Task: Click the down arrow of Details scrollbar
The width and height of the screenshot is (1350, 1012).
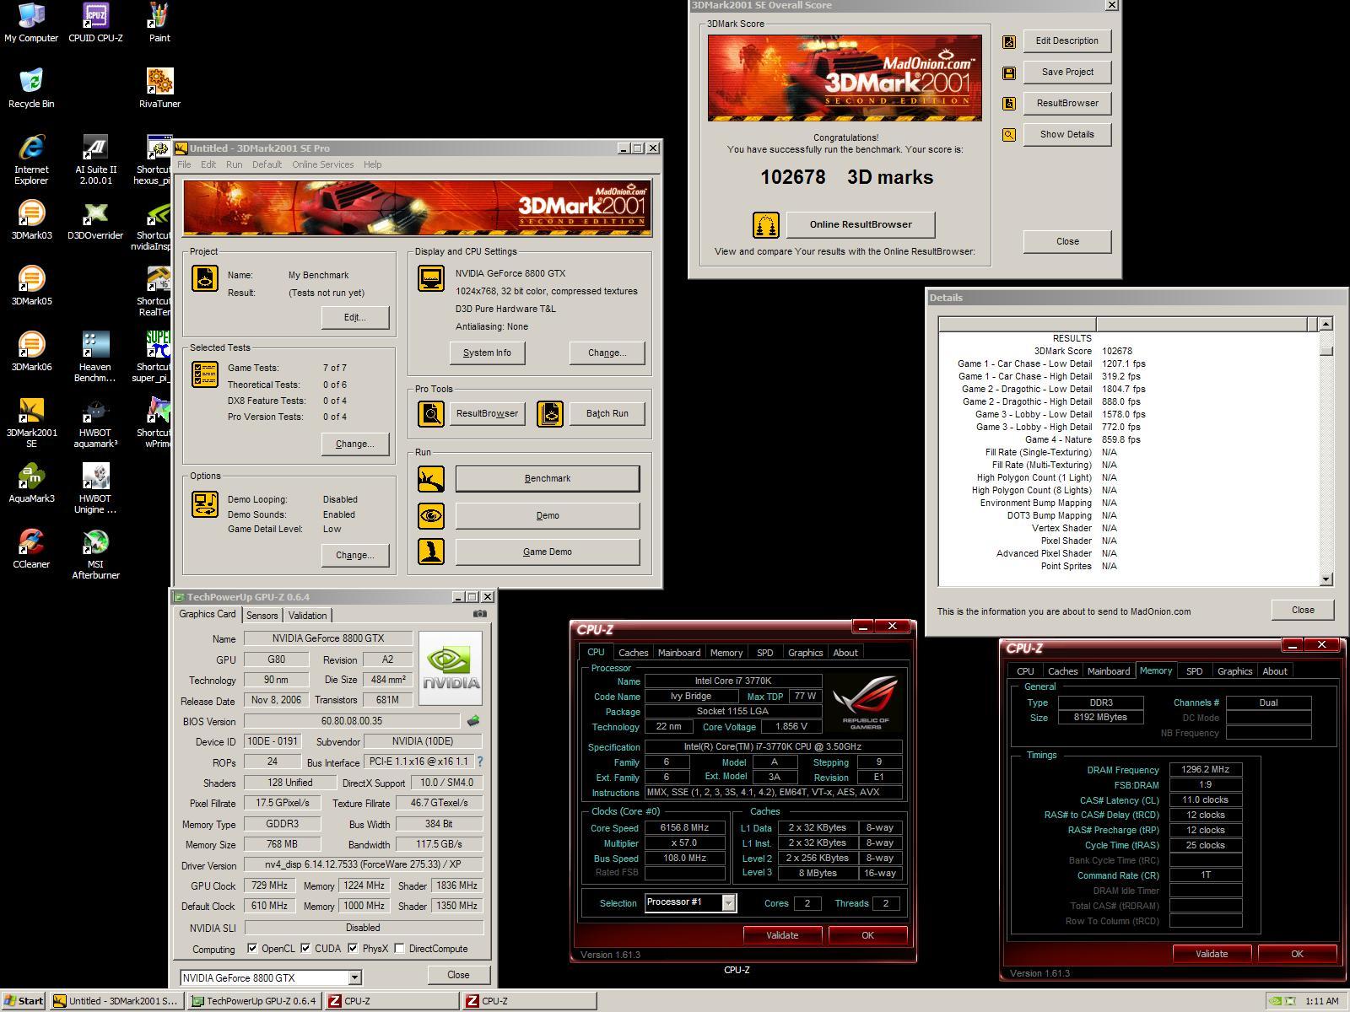Action: (1326, 579)
